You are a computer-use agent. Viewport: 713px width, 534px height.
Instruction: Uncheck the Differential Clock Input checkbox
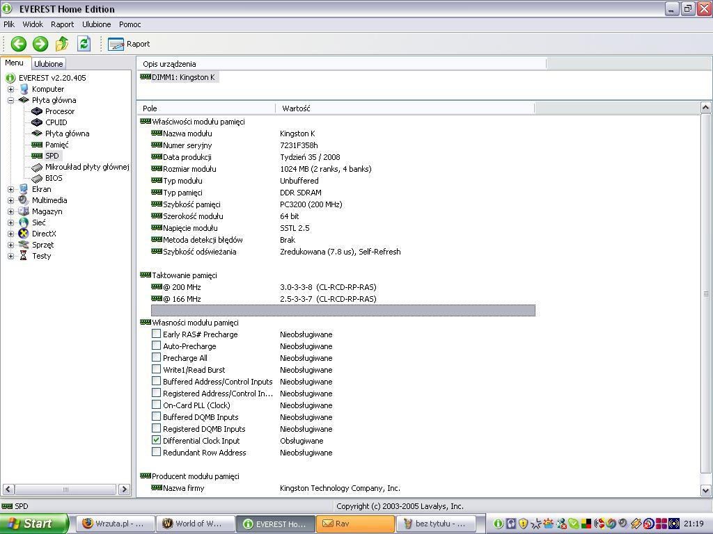click(x=156, y=440)
